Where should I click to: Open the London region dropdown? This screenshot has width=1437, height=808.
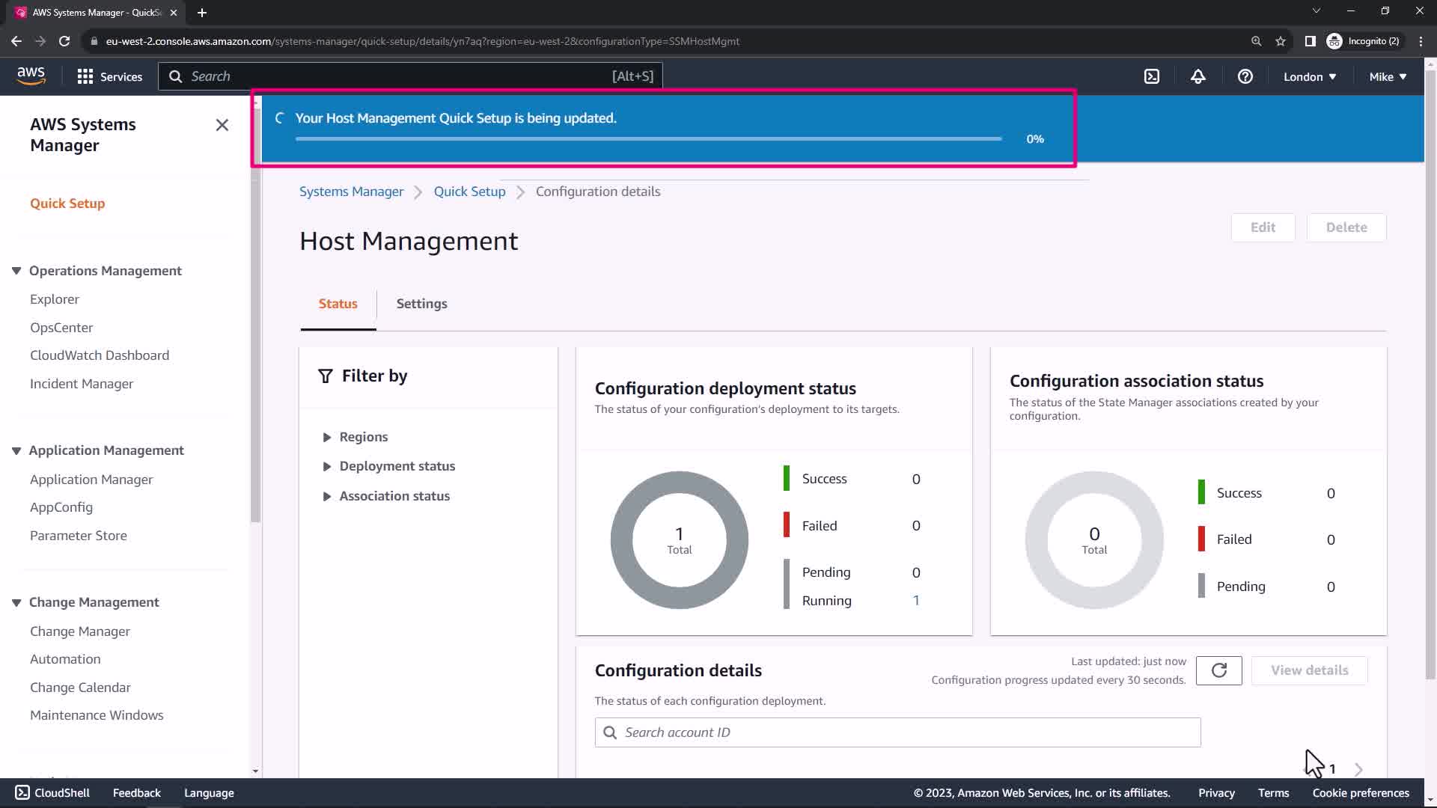point(1310,76)
